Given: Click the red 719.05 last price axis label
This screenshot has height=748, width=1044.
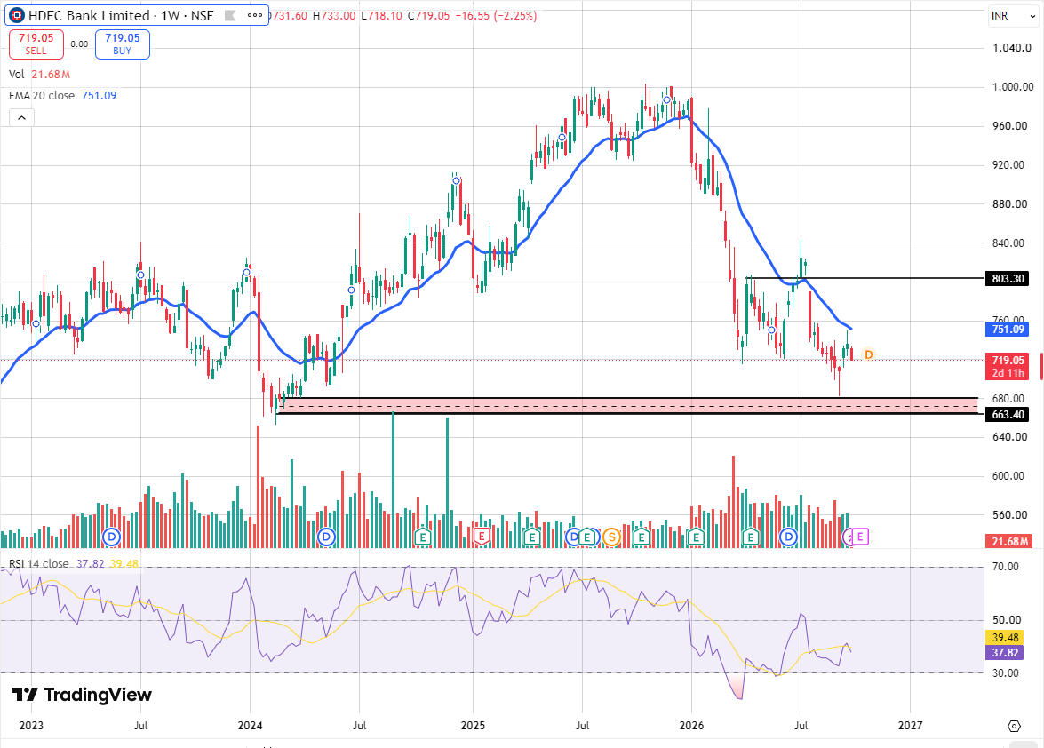Looking at the screenshot, I should (x=1008, y=367).
